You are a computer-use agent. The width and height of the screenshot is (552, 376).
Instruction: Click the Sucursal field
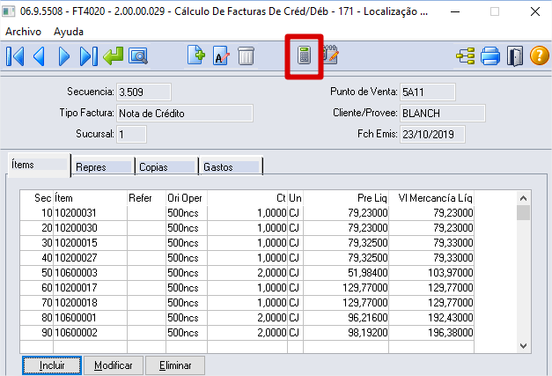pos(131,135)
